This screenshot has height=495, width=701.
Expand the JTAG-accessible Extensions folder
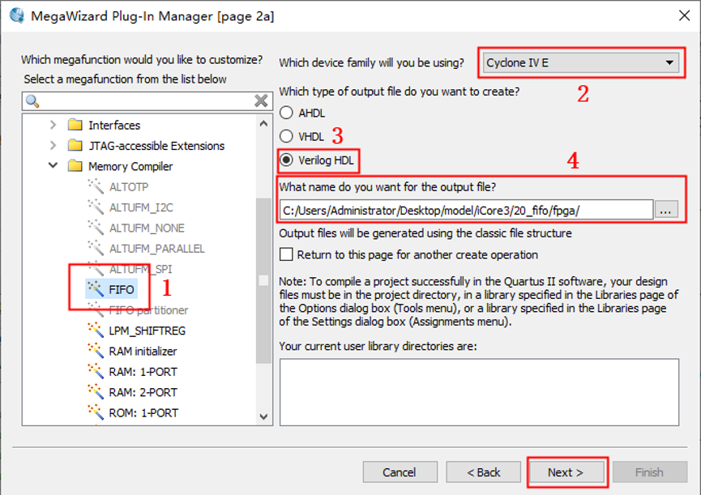[x=53, y=146]
